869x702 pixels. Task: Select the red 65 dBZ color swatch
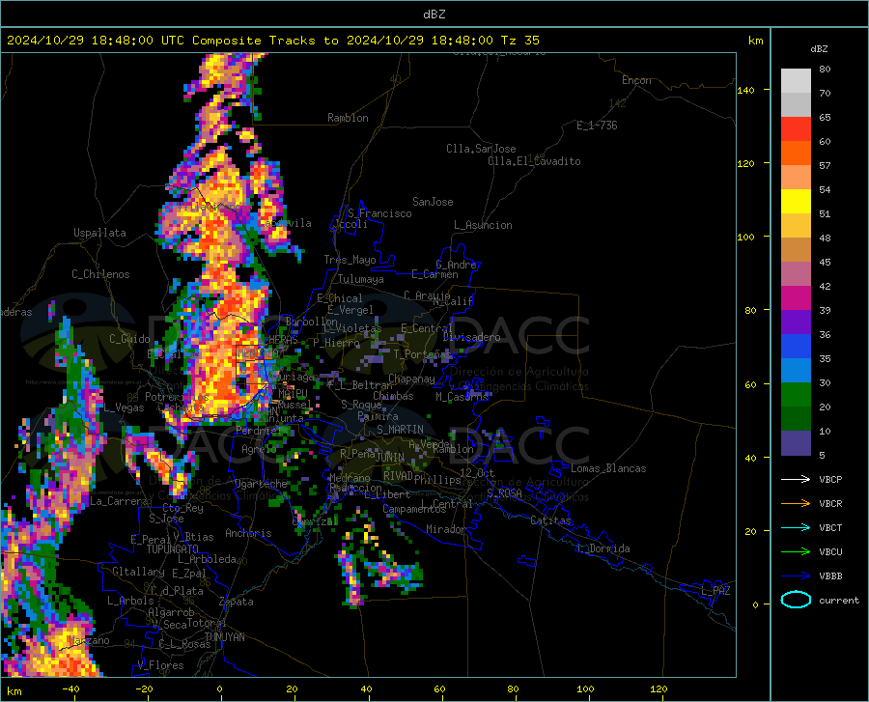click(x=796, y=129)
